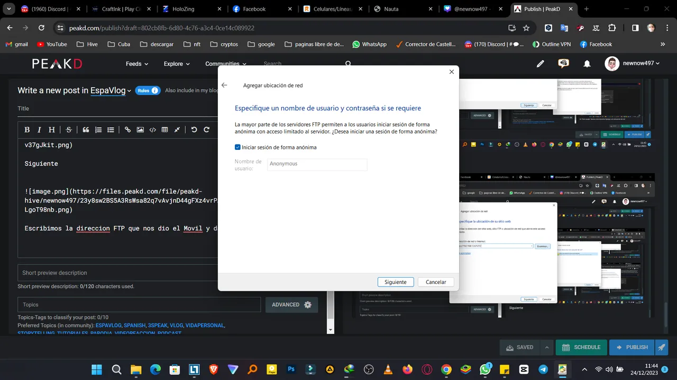Insert a block quote in the editor
Viewport: 677px width, 380px height.
(86, 130)
